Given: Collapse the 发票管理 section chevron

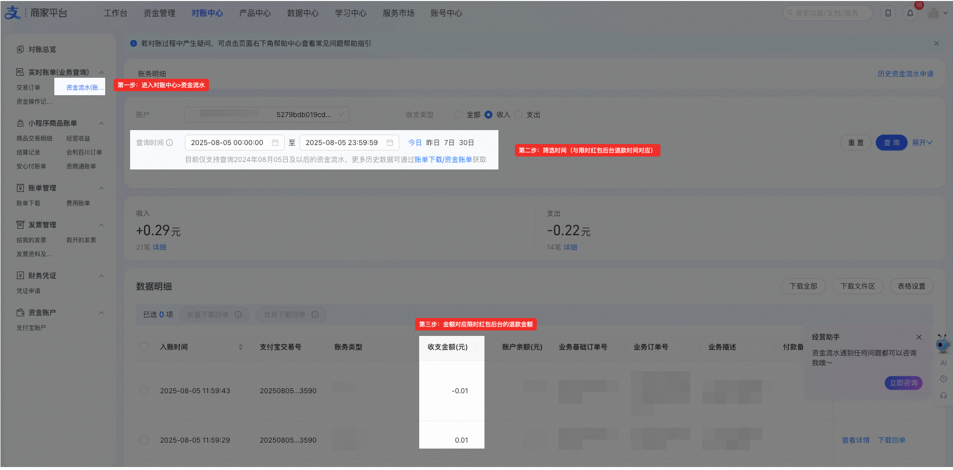Looking at the screenshot, I should pos(101,225).
